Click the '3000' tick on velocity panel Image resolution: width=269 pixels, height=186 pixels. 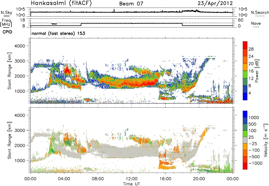coord(20,130)
